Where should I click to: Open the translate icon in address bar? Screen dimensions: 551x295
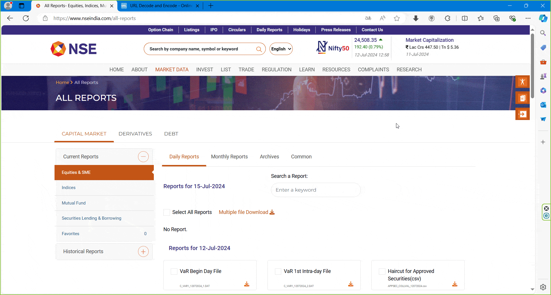[x=368, y=18]
